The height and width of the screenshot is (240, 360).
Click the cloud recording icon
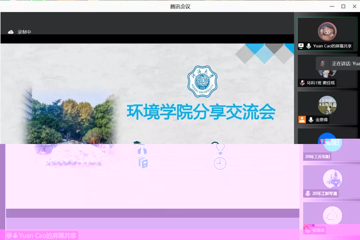pyautogui.click(x=11, y=32)
